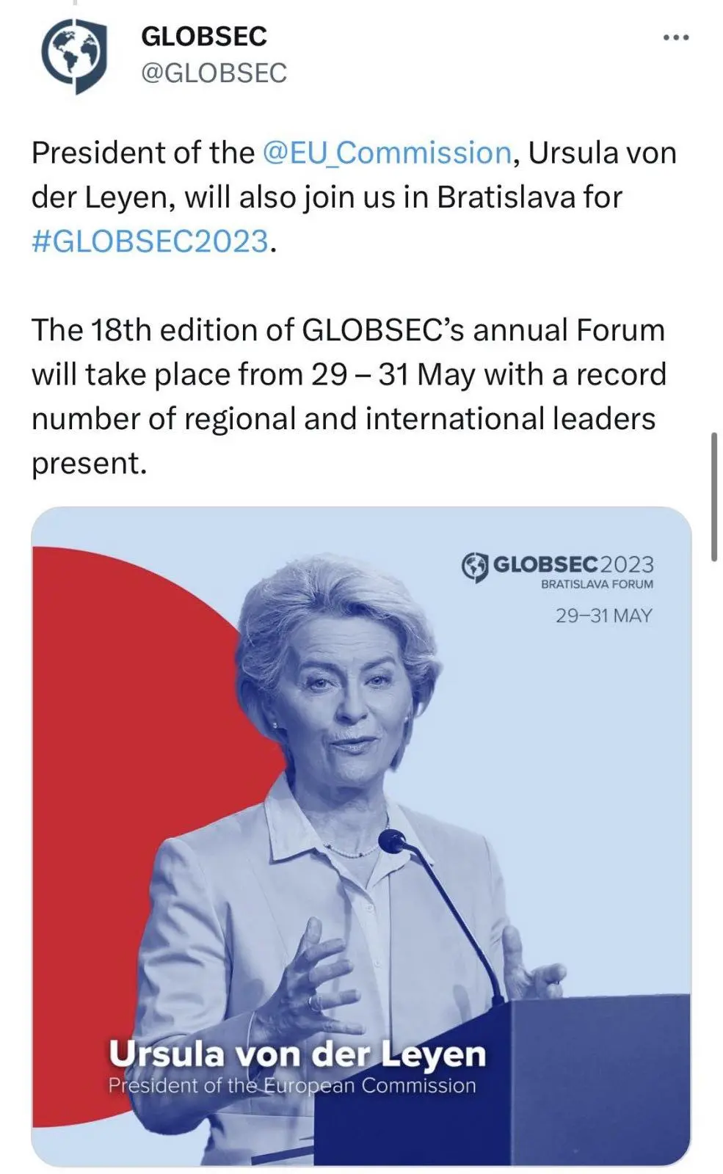Click the vertical scrollbar thumb
The image size is (723, 1174).
pyautogui.click(x=713, y=496)
